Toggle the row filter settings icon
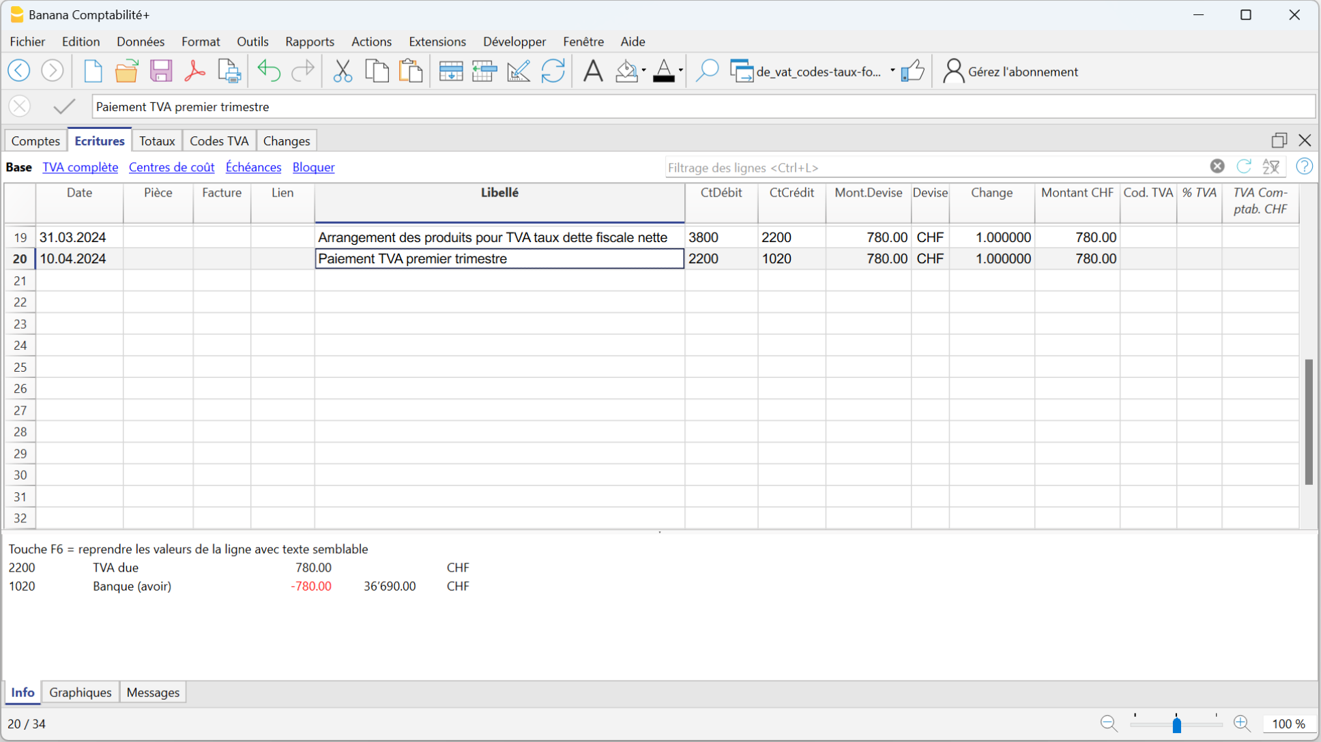1321x742 pixels. click(x=1271, y=167)
